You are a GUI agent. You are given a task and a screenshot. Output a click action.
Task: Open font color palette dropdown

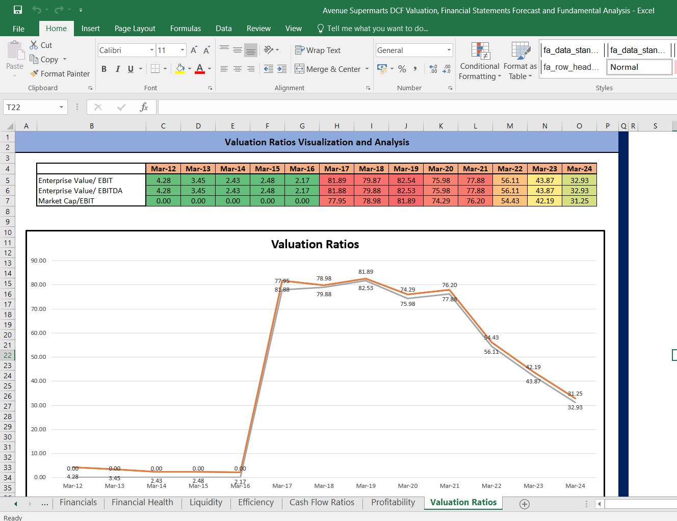(x=210, y=69)
